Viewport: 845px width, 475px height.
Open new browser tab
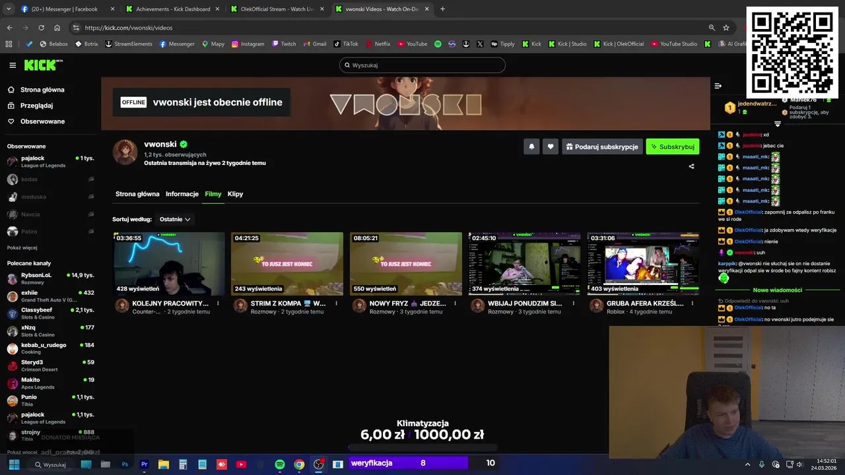[x=442, y=9]
